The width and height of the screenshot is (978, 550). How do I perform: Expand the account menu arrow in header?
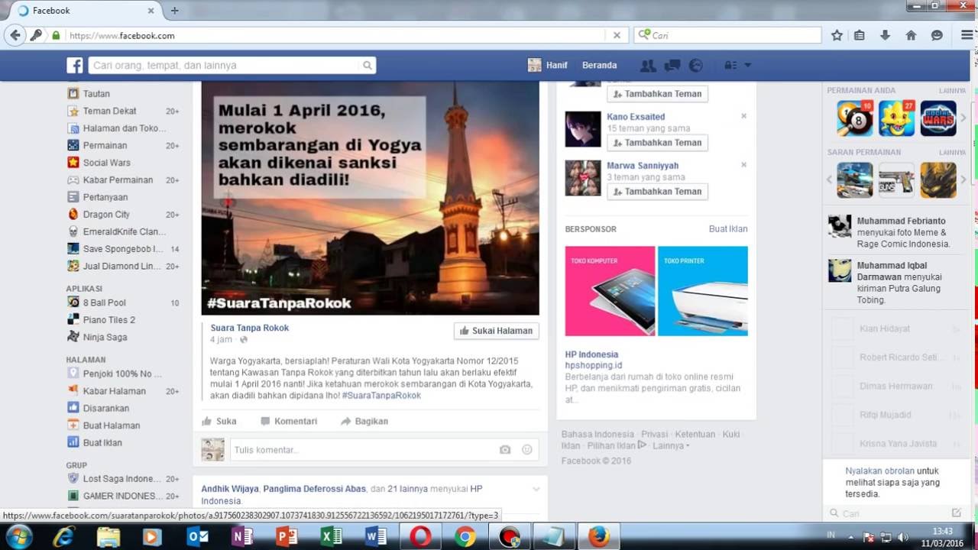748,66
